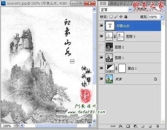Hide the 背景 layer
This screenshot has width=167, height=130.
point(102,79)
